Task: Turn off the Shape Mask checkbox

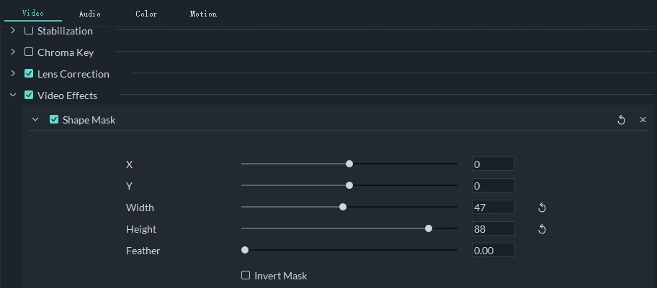Action: point(54,120)
